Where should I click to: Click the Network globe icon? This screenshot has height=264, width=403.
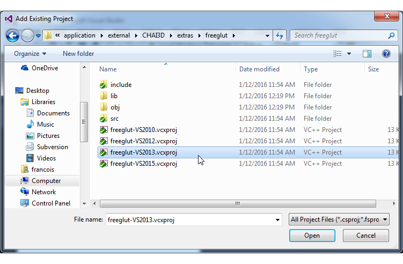pos(25,192)
